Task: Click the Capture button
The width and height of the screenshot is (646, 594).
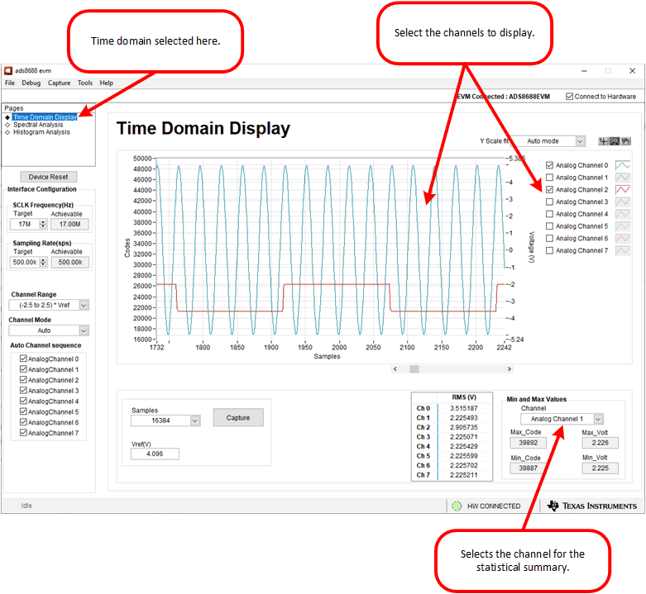Action: pos(238,417)
